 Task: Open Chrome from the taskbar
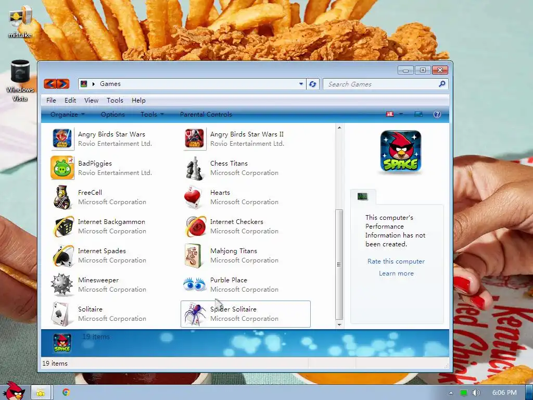[x=66, y=392]
